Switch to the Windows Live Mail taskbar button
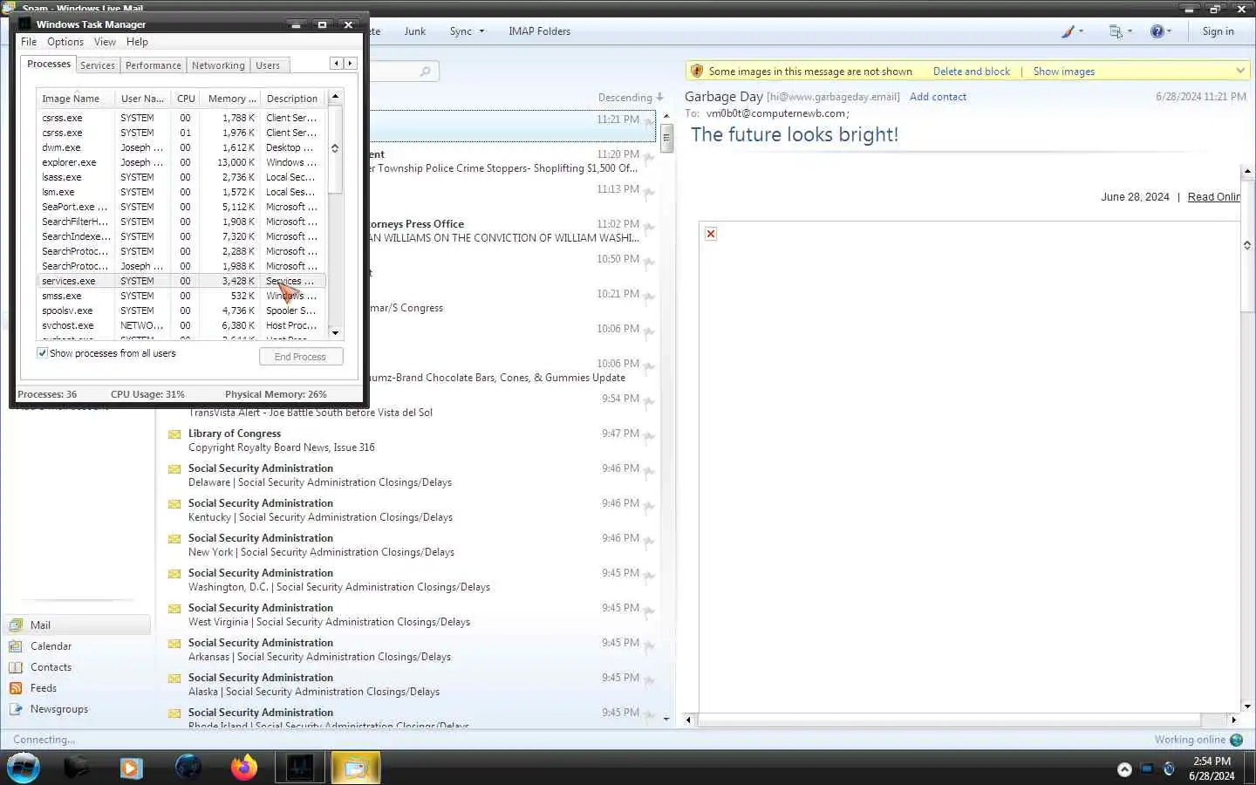This screenshot has width=1256, height=785. click(x=355, y=768)
